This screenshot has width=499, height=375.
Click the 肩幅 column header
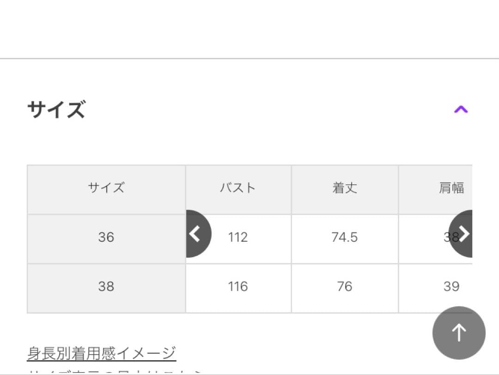pyautogui.click(x=452, y=188)
